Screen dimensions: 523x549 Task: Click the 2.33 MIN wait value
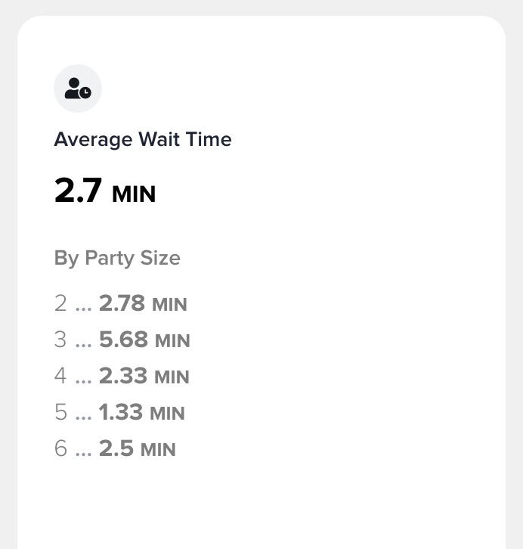pos(144,377)
